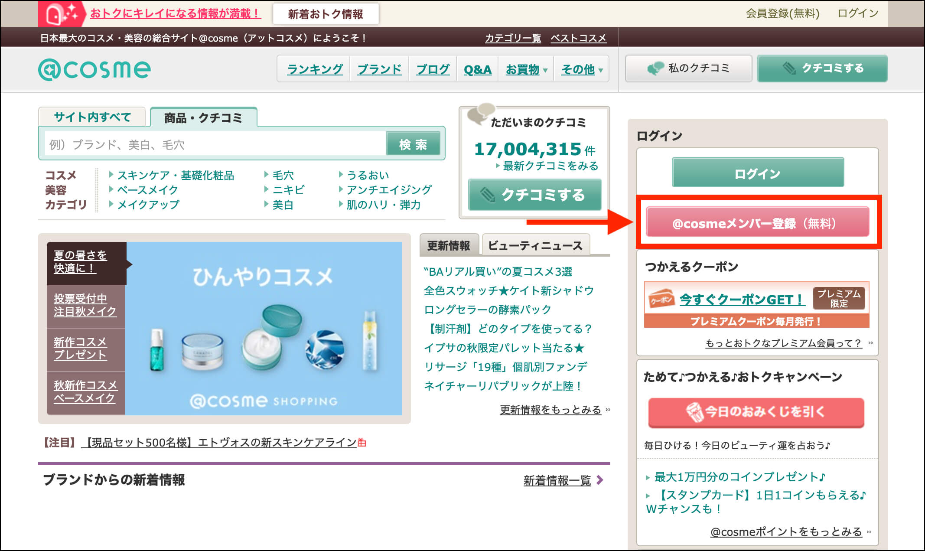Screen dimensions: 925x551
Task: Open 全色スウォッチ★ケイト新シャドウ article
Action: coord(509,291)
